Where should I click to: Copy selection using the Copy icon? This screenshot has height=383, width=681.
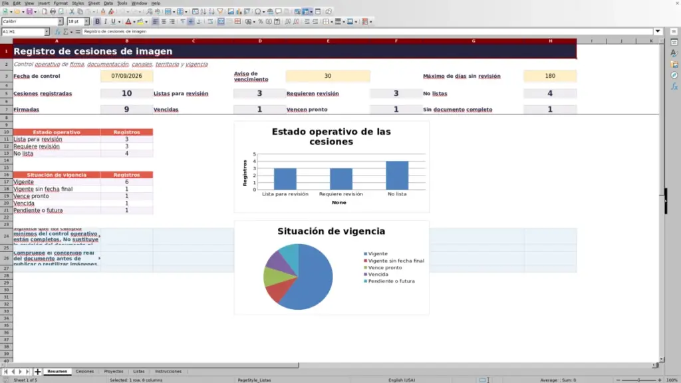pyautogui.click(x=80, y=12)
